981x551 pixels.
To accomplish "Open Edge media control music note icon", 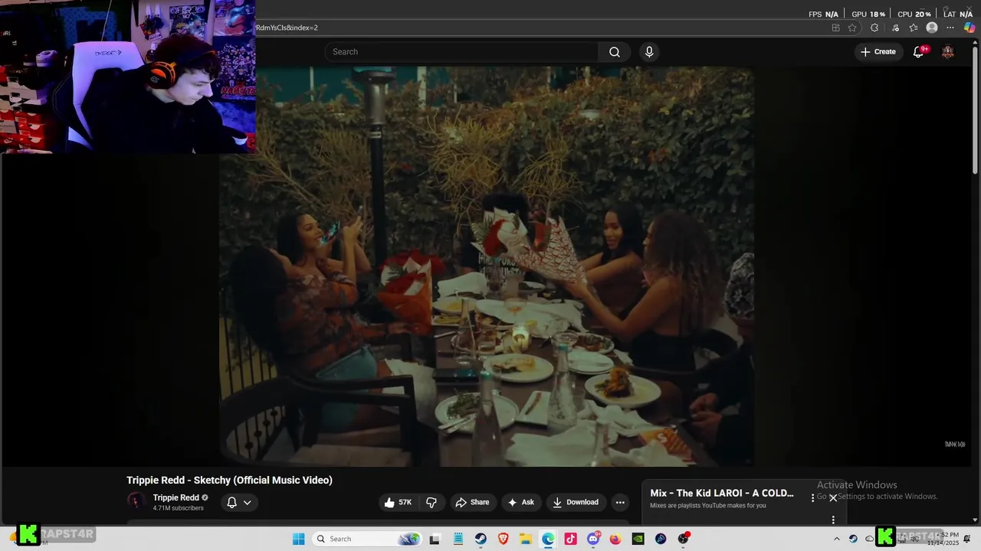I will [895, 28].
